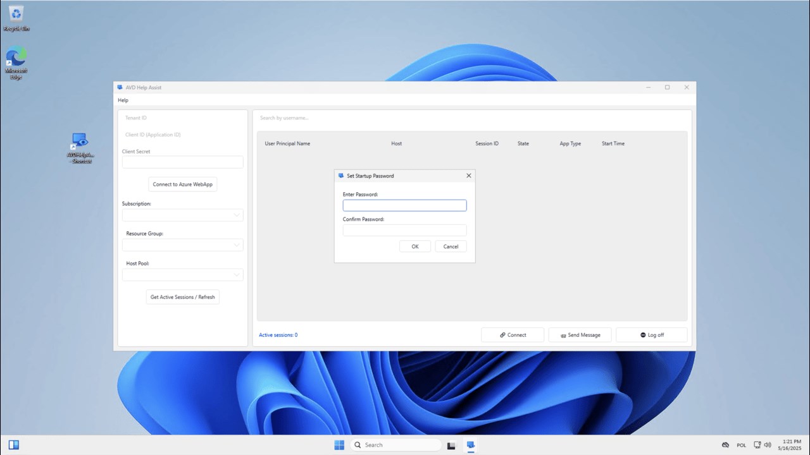Sort by State column header
The image size is (810, 455).
[x=523, y=143]
